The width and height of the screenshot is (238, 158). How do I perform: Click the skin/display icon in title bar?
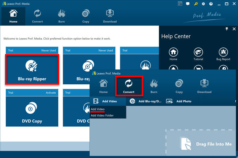180,4
